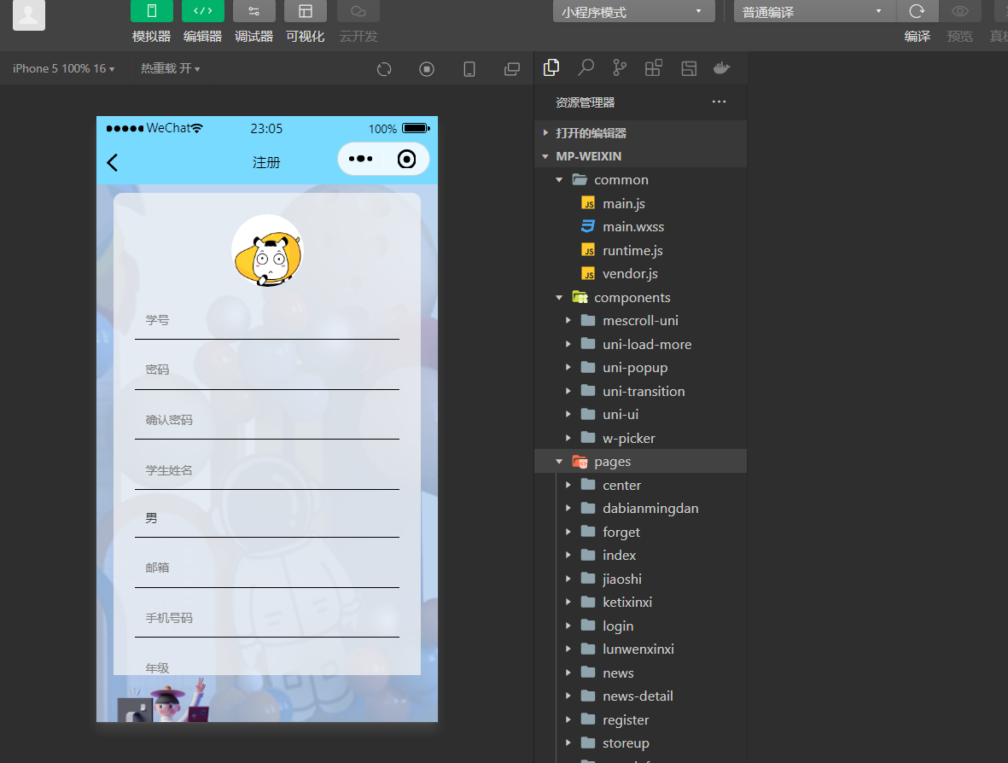Viewport: 1008px width, 763px height.
Task: Open the iPhone 5 device selector dropdown
Action: (x=64, y=68)
